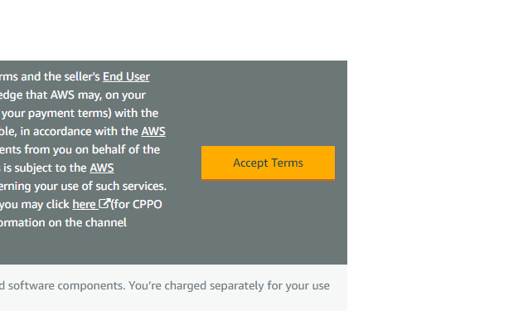Click the 'here' hyperlink
523x311 pixels.
[84, 204]
